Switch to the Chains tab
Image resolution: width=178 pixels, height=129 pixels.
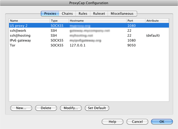[x=67, y=14]
